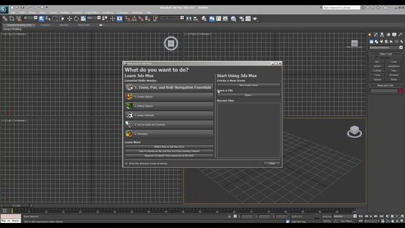Click Select and Manipulate icon

coord(113,18)
